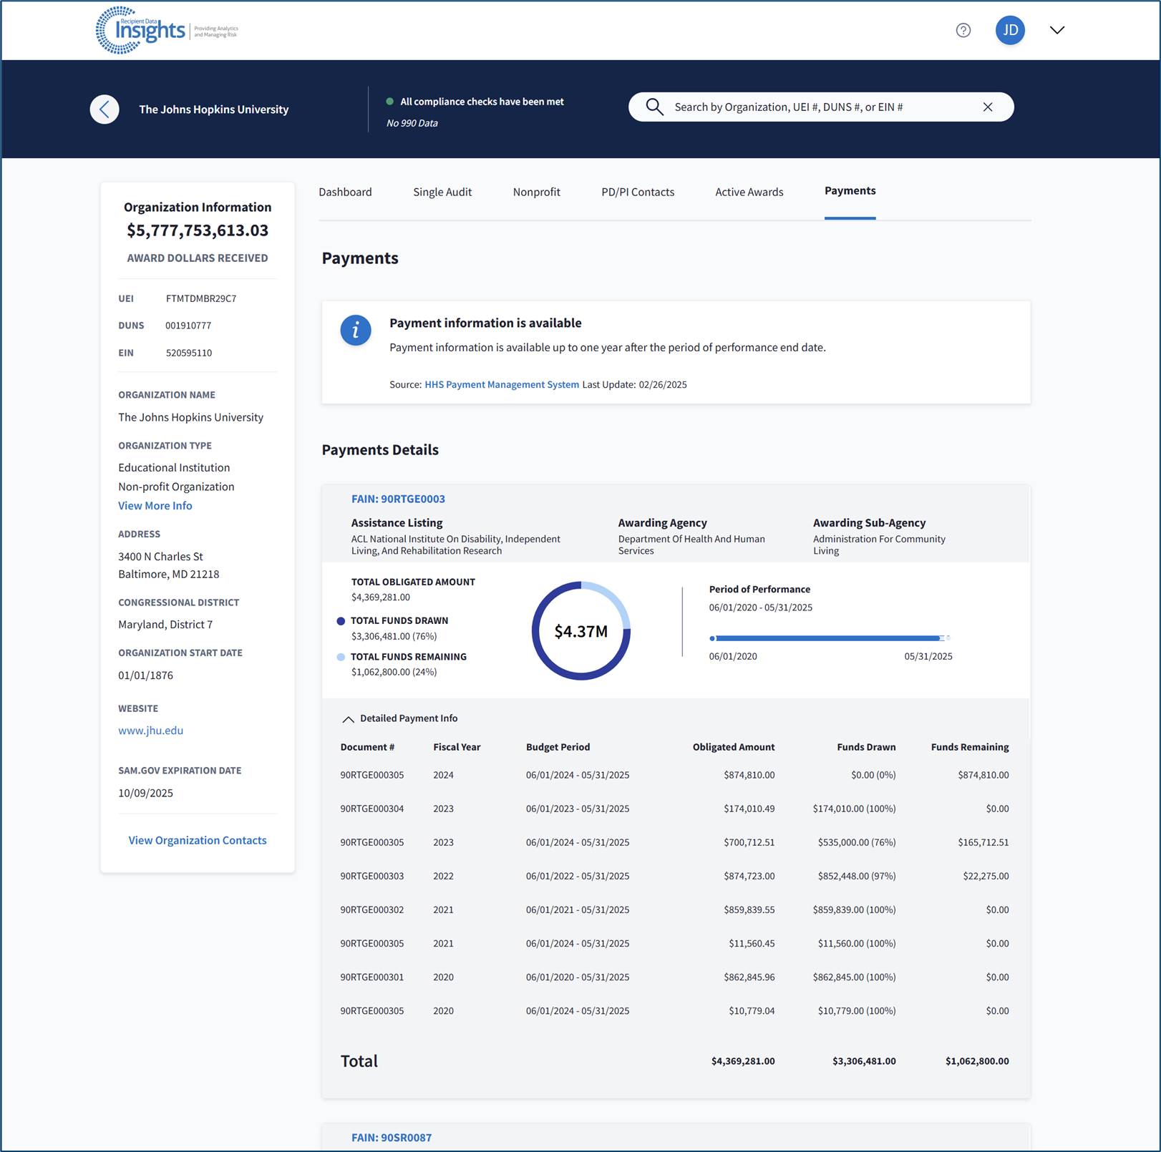Image resolution: width=1161 pixels, height=1152 pixels.
Task: Open the Single Audit tab
Action: coord(442,192)
